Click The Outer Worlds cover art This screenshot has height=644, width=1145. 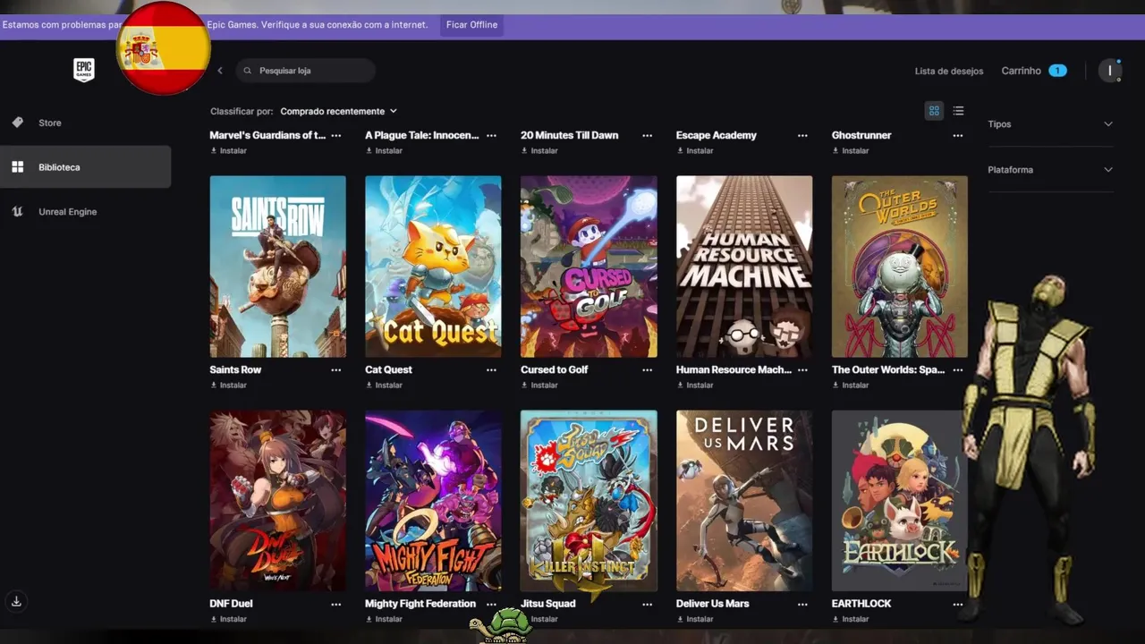pyautogui.click(x=900, y=267)
